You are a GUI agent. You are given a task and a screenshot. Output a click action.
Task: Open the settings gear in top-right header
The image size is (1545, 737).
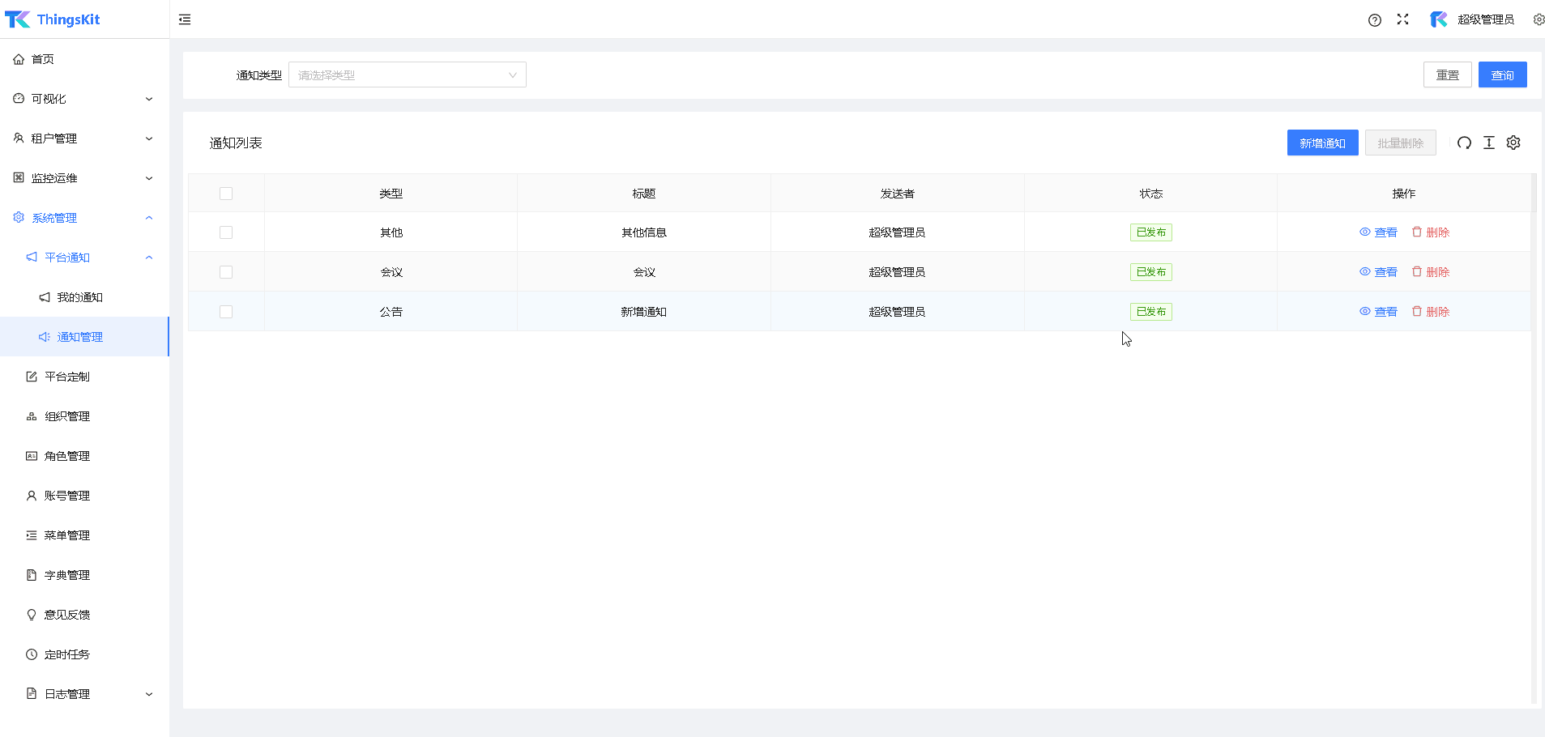(x=1538, y=19)
